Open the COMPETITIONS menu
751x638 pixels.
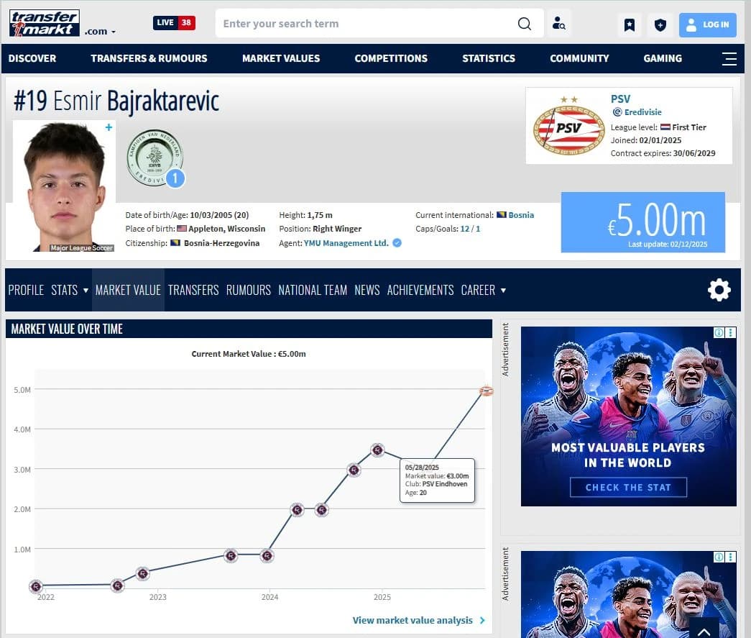coord(391,58)
